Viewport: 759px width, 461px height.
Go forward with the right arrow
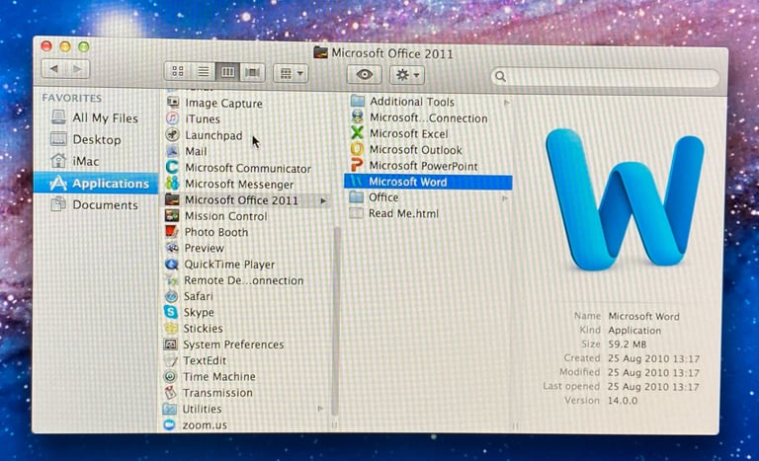[x=77, y=69]
